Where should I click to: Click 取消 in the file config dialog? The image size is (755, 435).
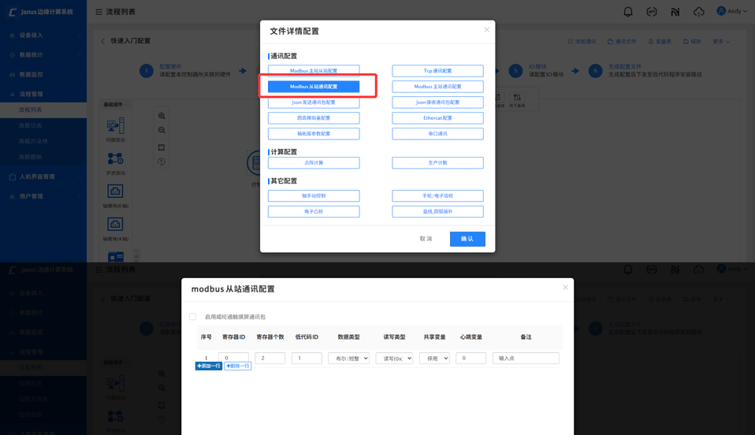[426, 239]
